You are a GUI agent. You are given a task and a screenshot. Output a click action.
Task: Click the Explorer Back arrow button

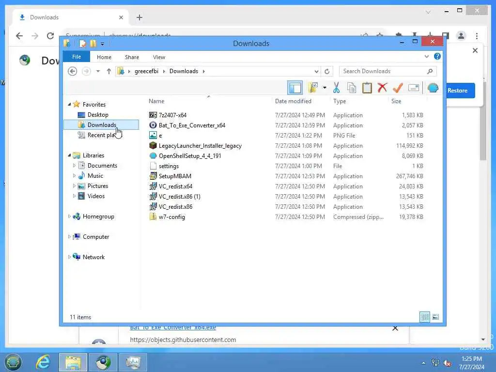point(73,71)
